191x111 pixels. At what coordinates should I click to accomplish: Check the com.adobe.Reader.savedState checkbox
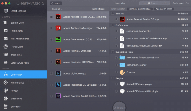point(116,58)
